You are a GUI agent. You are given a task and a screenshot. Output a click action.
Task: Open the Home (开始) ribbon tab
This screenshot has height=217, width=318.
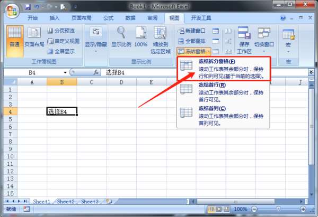(33, 18)
